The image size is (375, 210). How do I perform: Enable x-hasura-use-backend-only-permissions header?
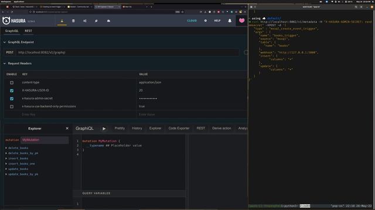12,106
